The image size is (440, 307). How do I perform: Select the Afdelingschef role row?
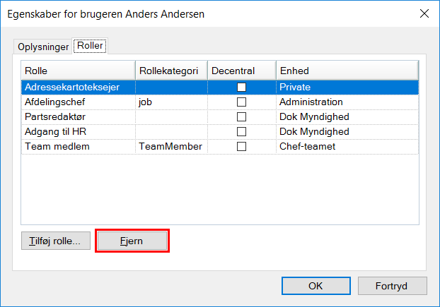pyautogui.click(x=55, y=102)
